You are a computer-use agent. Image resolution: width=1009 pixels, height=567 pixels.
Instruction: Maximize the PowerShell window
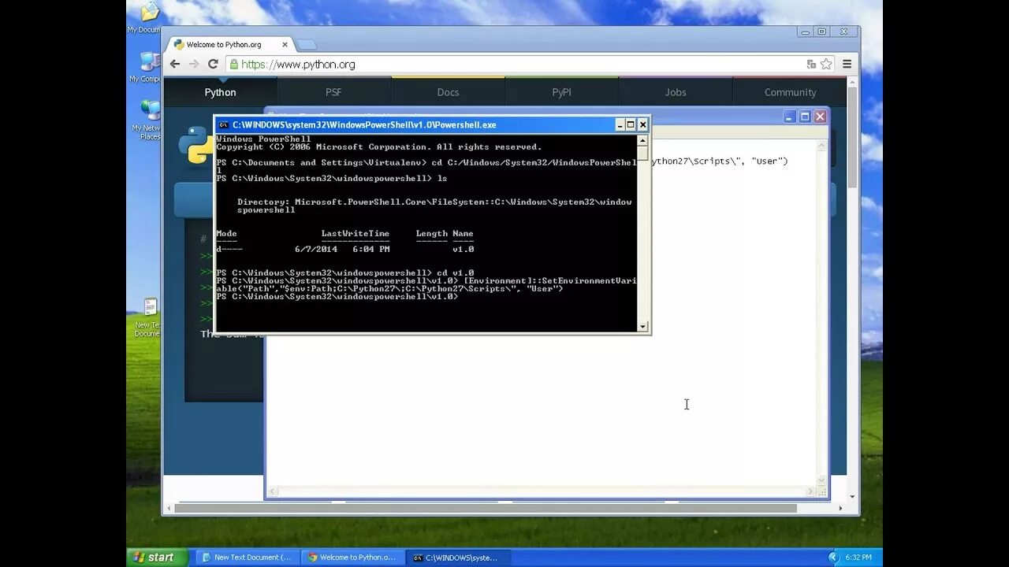631,124
